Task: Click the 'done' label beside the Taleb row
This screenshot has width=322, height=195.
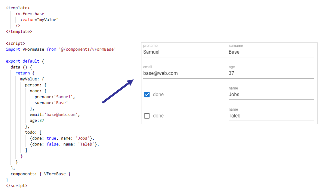Action: pyautogui.click(x=158, y=116)
